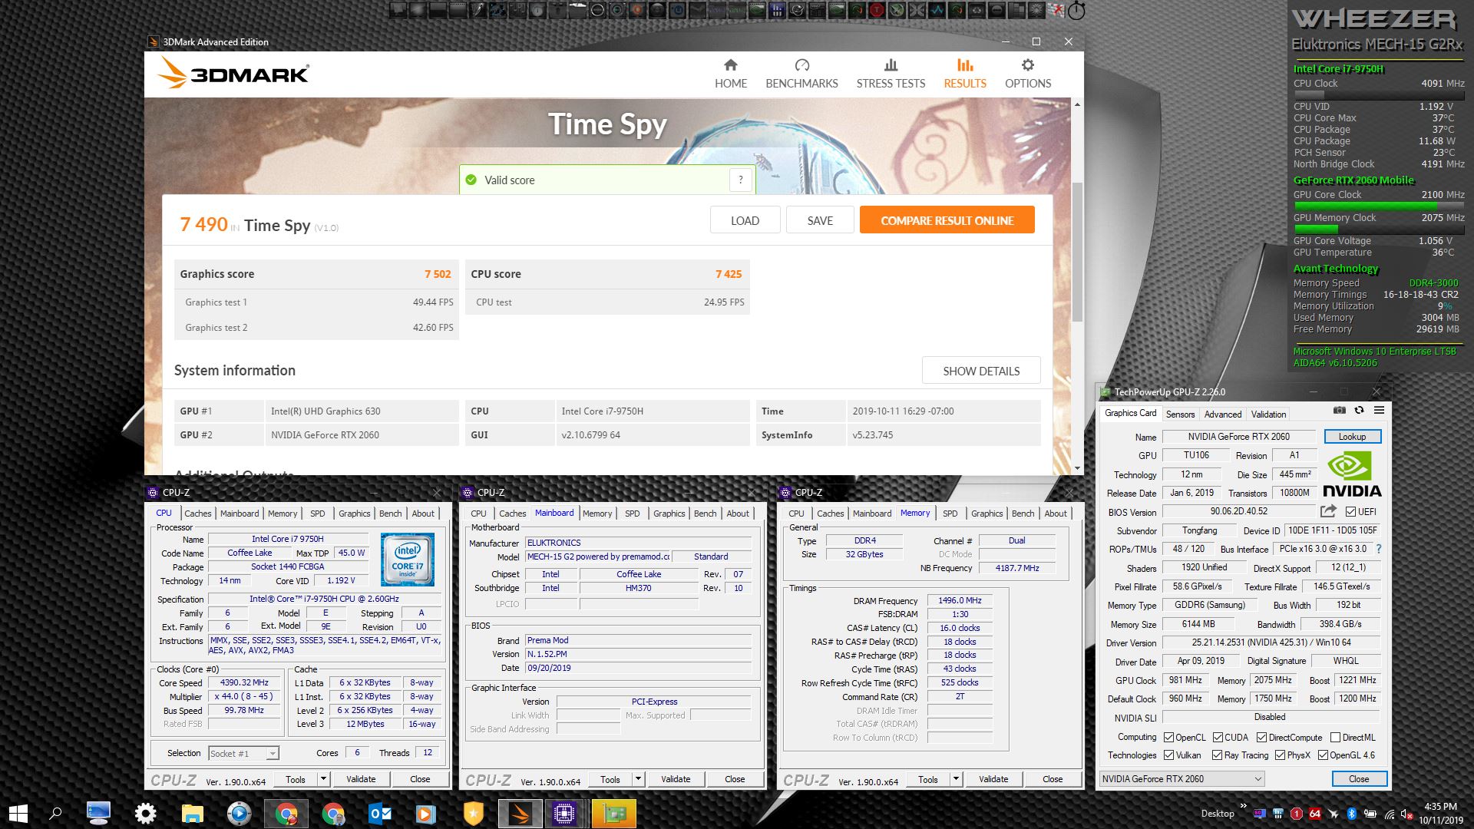1474x829 pixels.
Task: Toggle the DirectCompute checkbox
Action: [1261, 737]
